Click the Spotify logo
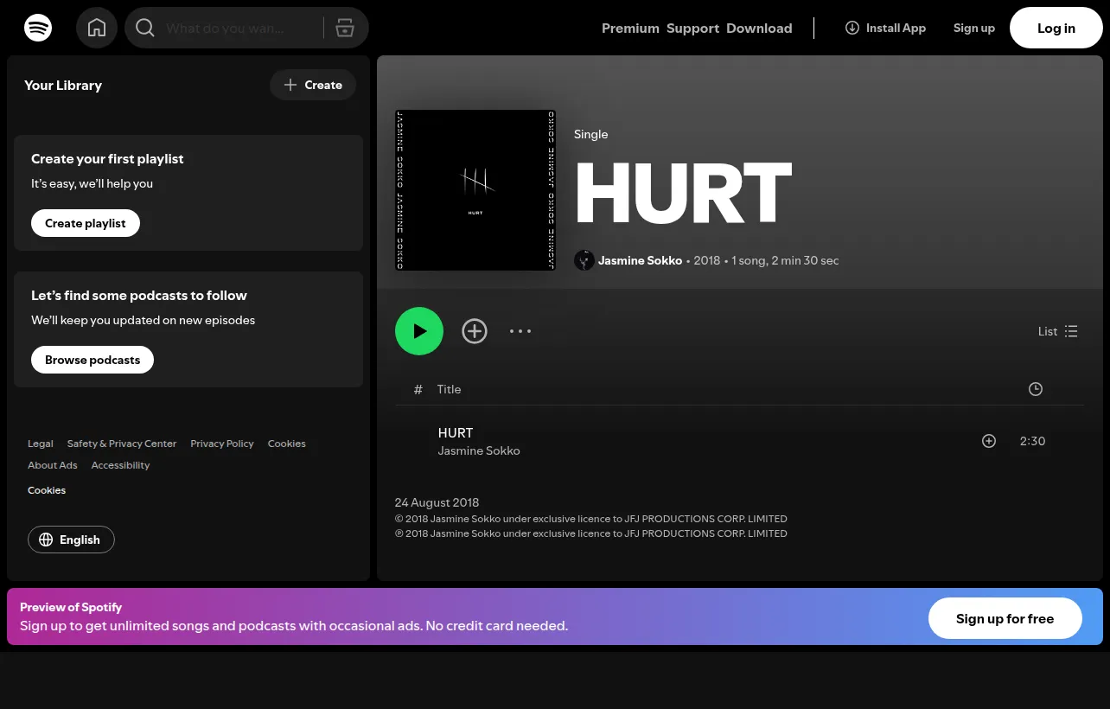 coord(38,28)
